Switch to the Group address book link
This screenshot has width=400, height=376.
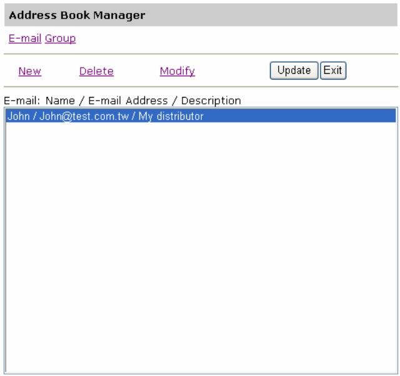tap(60, 39)
